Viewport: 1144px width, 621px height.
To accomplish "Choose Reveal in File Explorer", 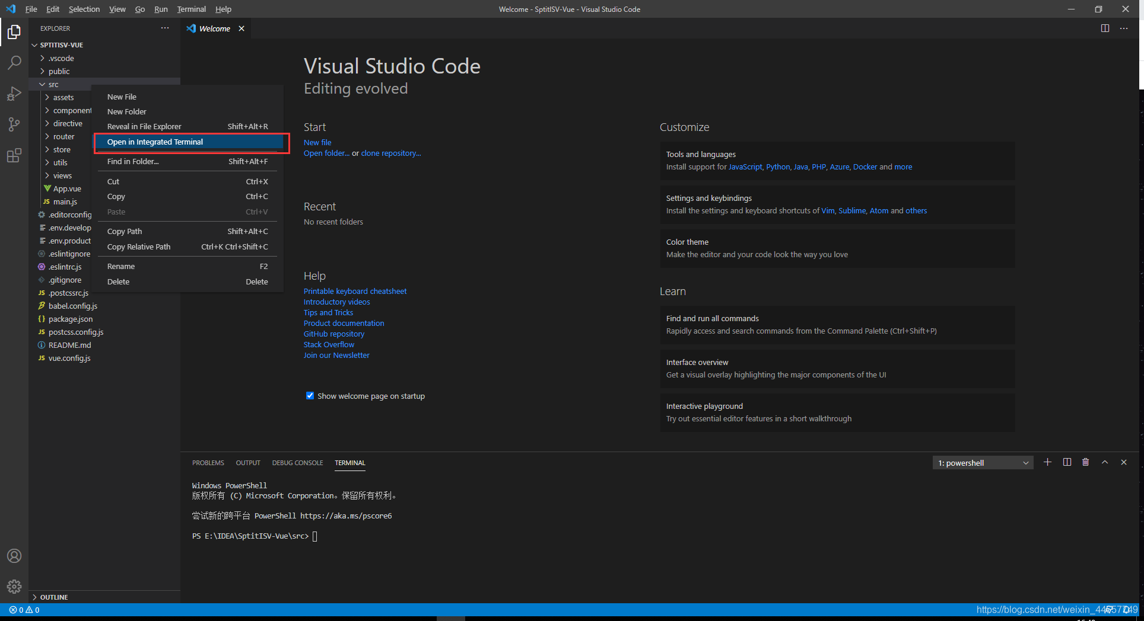I will tap(189, 126).
